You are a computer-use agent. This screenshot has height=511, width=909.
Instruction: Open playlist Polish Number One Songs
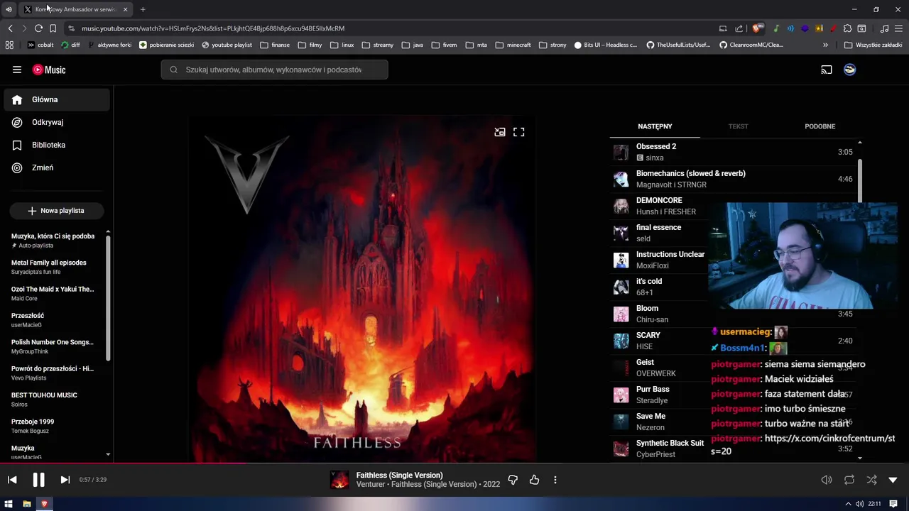coord(53,346)
